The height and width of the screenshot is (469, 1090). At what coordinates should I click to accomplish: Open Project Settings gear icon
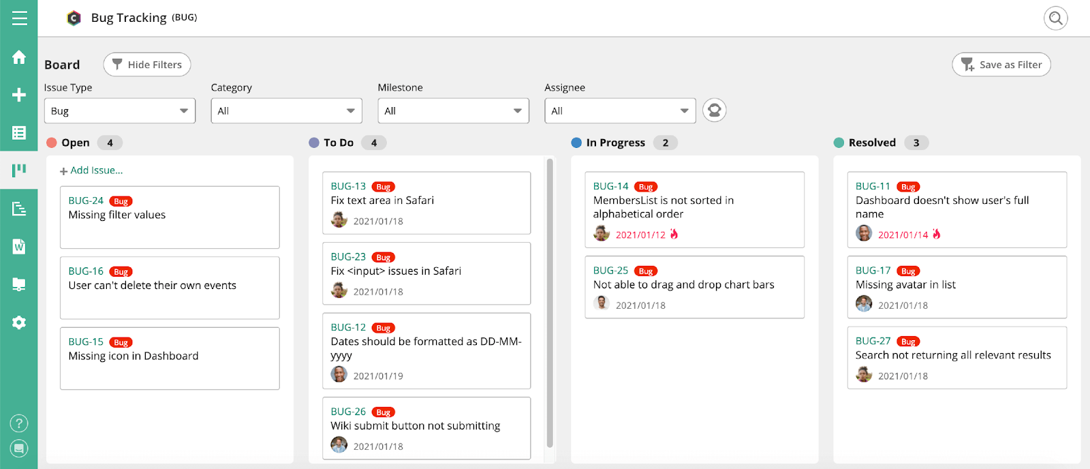click(x=19, y=322)
